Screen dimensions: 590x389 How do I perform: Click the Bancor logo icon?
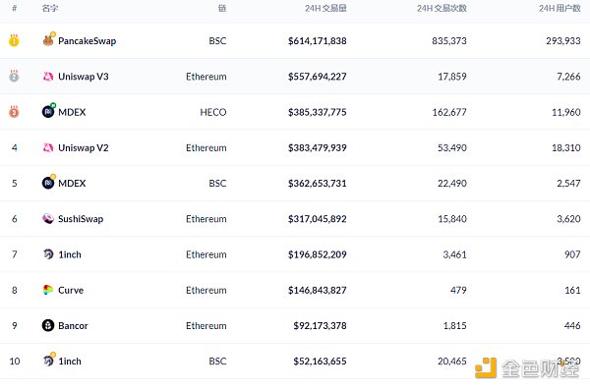click(48, 325)
